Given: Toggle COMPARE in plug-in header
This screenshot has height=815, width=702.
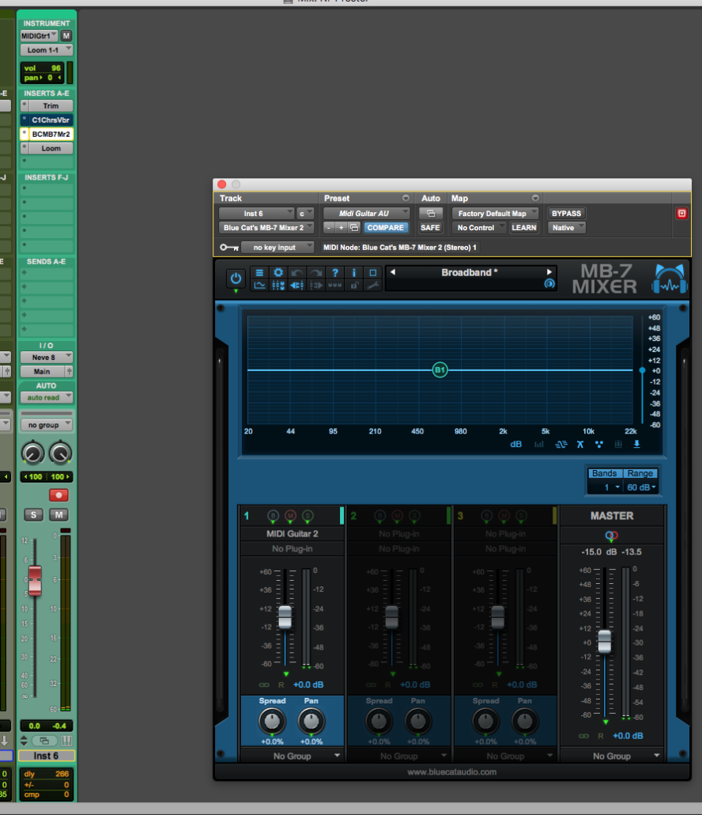Looking at the screenshot, I should tap(385, 228).
